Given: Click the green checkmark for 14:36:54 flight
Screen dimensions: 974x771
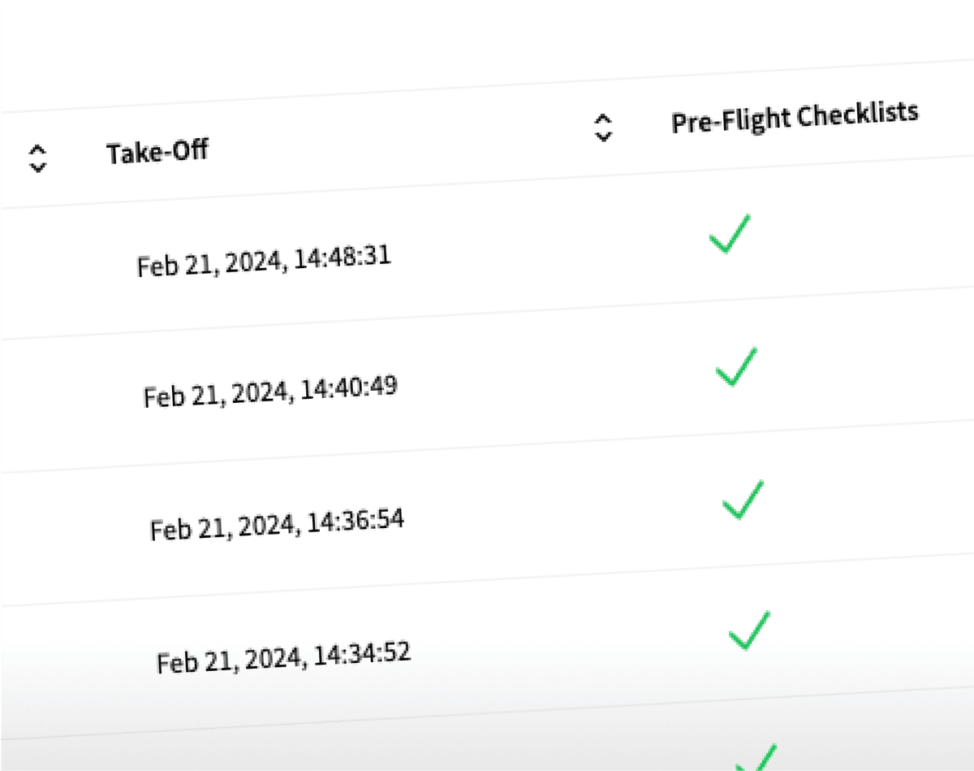Looking at the screenshot, I should pos(743,500).
